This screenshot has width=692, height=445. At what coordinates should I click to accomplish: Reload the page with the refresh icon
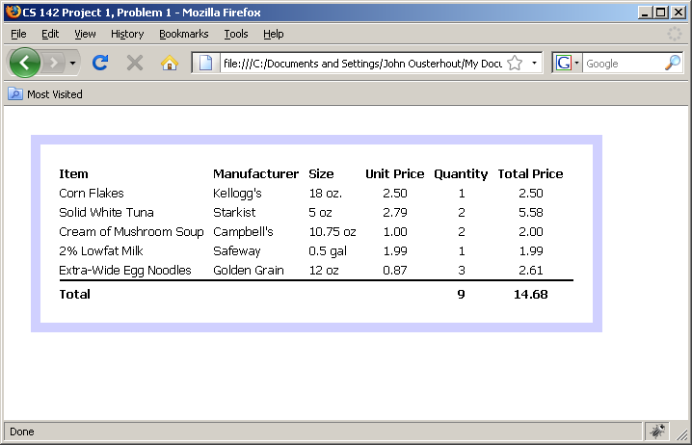tap(99, 63)
